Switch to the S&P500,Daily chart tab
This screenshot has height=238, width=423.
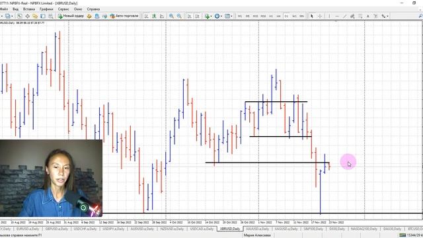(x=313, y=229)
